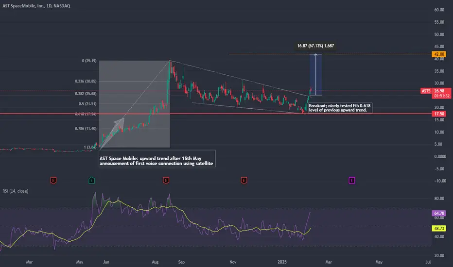This screenshot has width=453, height=267.
Task: Click the Nov label on time axis
Action: pyautogui.click(x=233, y=262)
